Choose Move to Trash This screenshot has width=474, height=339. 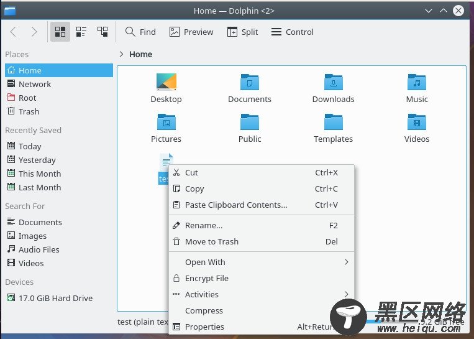point(262,241)
